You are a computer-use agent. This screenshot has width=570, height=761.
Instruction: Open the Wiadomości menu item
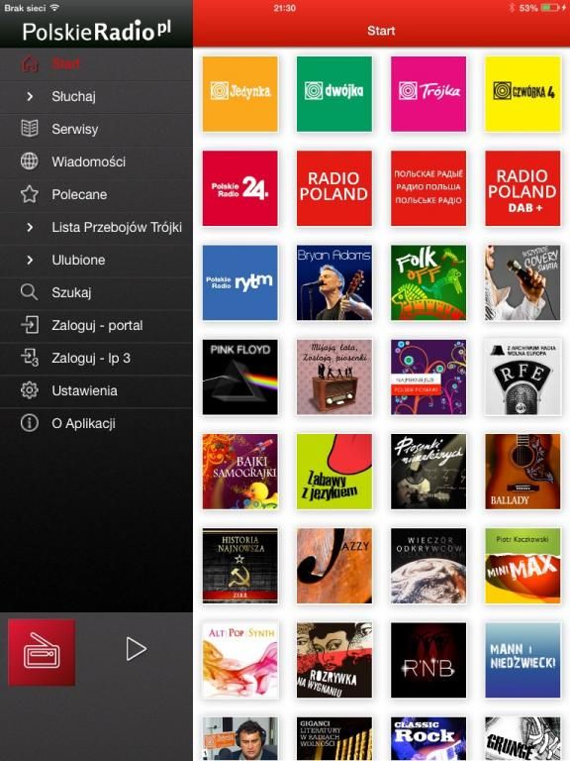coord(96,162)
